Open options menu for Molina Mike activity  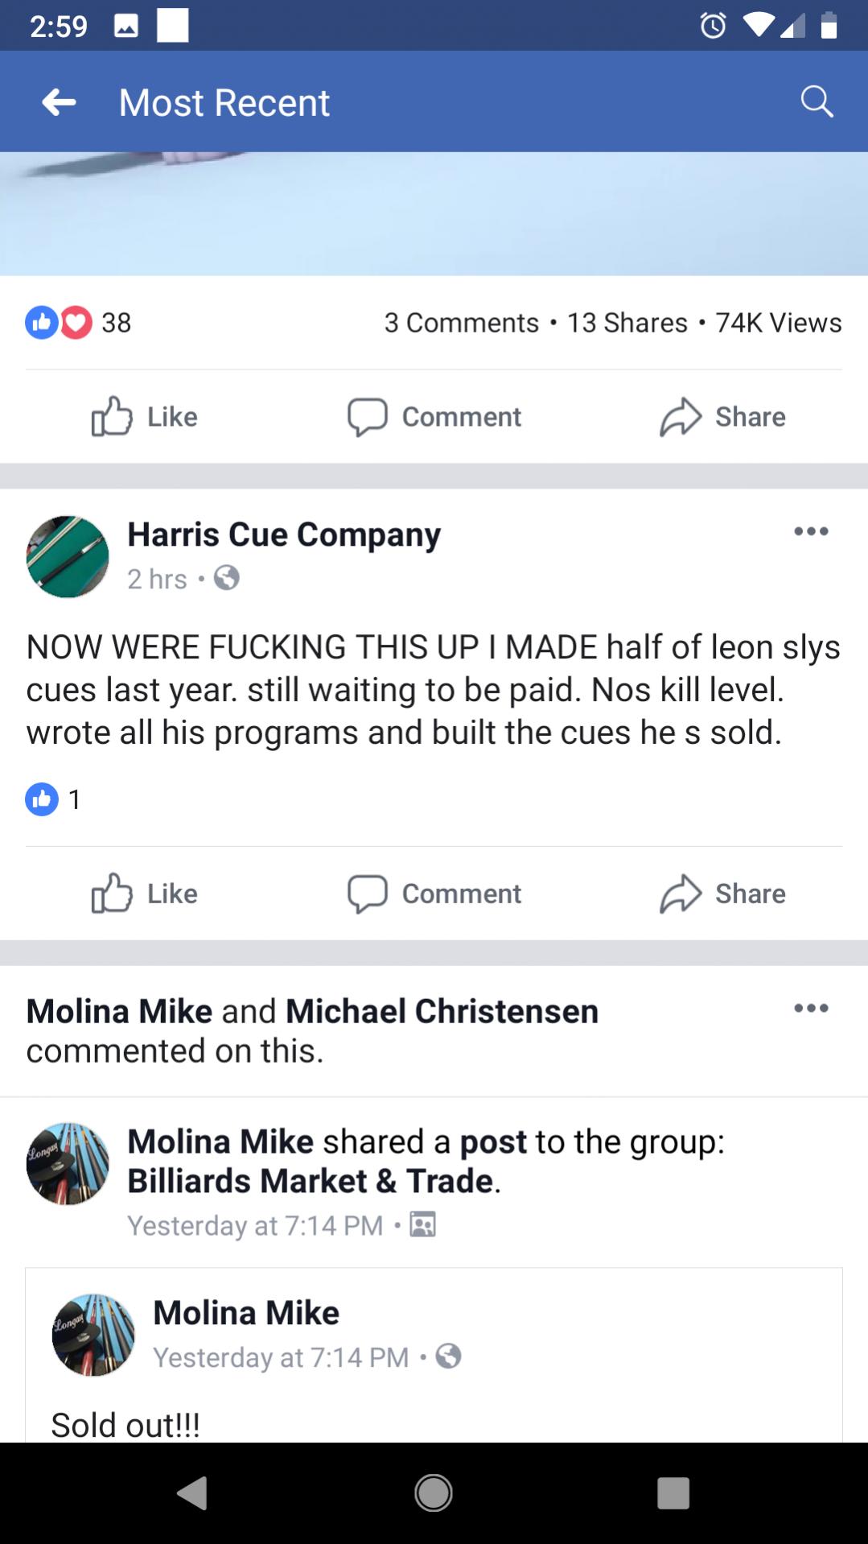pos(811,1009)
